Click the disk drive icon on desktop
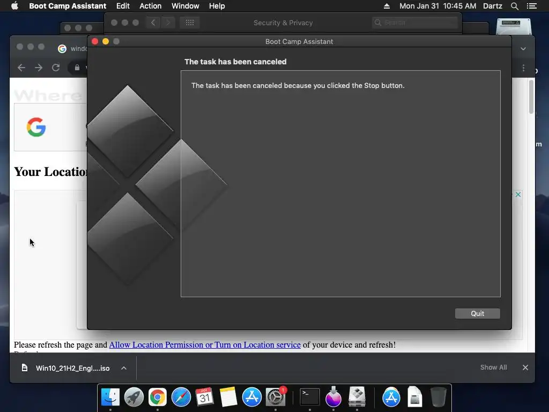This screenshot has width=549, height=412. pyautogui.click(x=514, y=27)
